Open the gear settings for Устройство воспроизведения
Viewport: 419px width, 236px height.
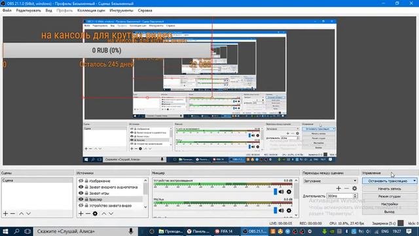(289, 191)
